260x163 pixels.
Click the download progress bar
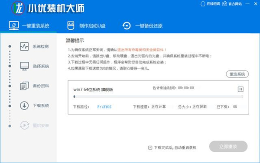(x=158, y=97)
